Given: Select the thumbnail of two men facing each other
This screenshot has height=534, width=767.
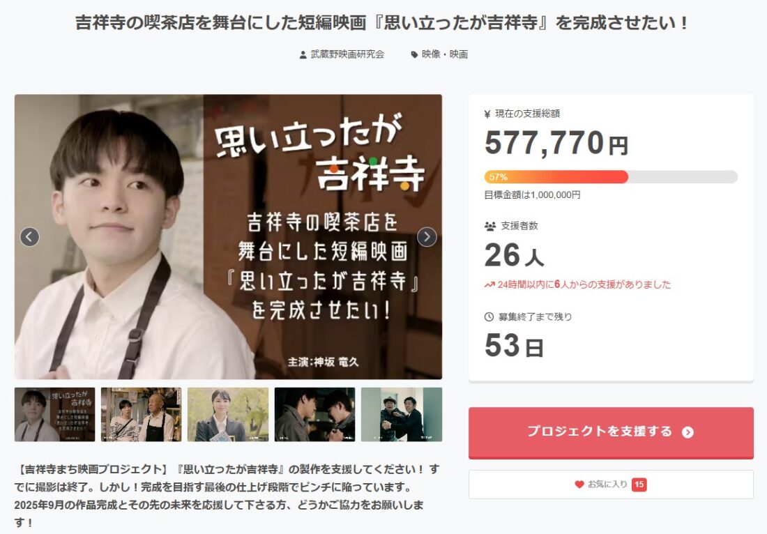Looking at the screenshot, I should 315,415.
